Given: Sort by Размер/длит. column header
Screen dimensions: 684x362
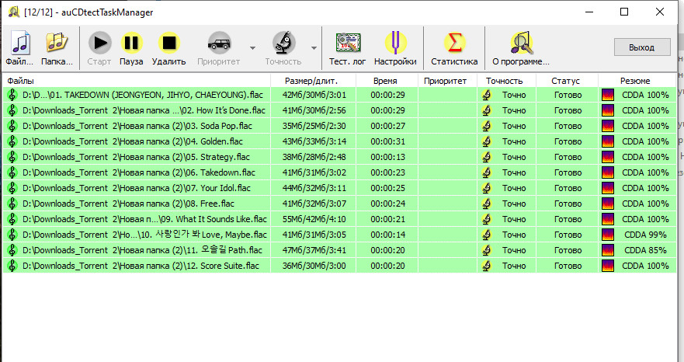Looking at the screenshot, I should coord(311,81).
